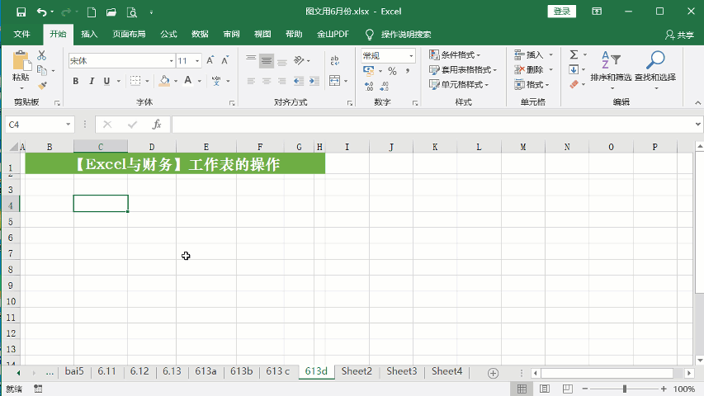Expand the number format dropdown 常规
The height and width of the screenshot is (396, 704).
[x=387, y=55]
